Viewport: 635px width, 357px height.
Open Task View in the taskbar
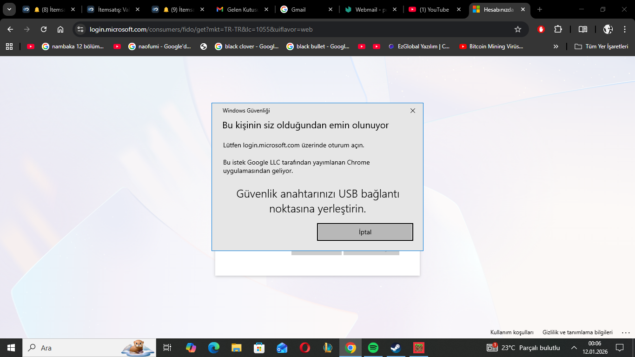(167, 348)
